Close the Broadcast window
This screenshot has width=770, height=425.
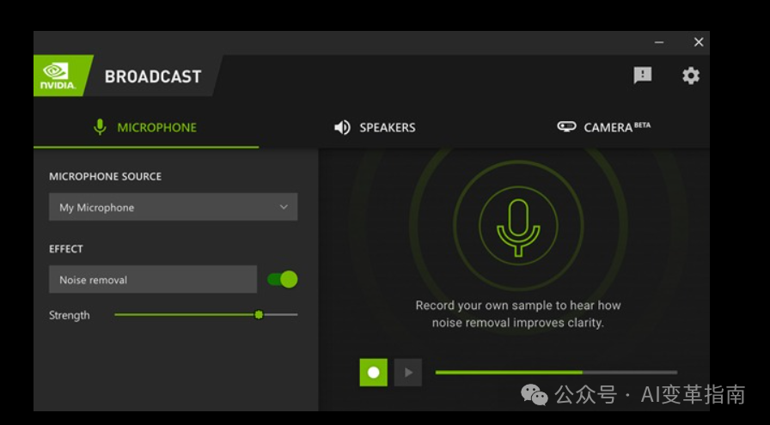pyautogui.click(x=699, y=42)
